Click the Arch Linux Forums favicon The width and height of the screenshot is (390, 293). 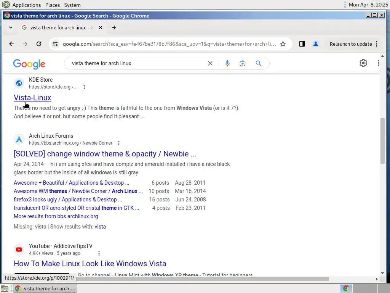click(x=19, y=139)
